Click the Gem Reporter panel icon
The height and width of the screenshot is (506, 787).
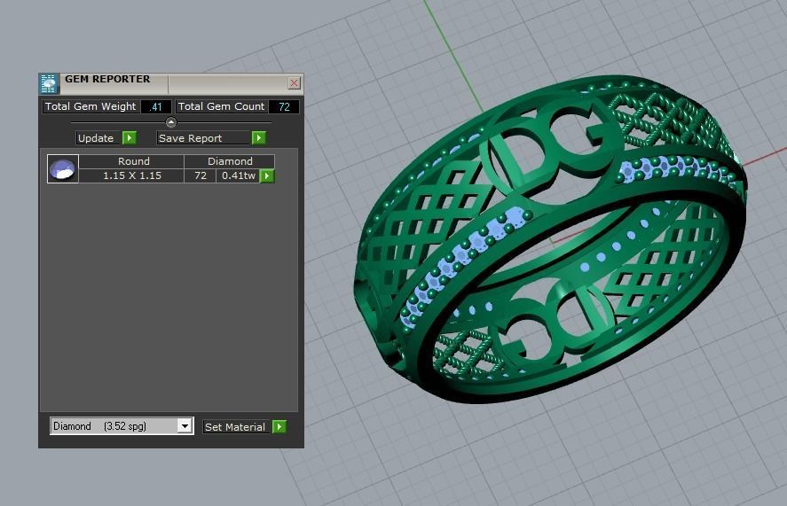[49, 84]
